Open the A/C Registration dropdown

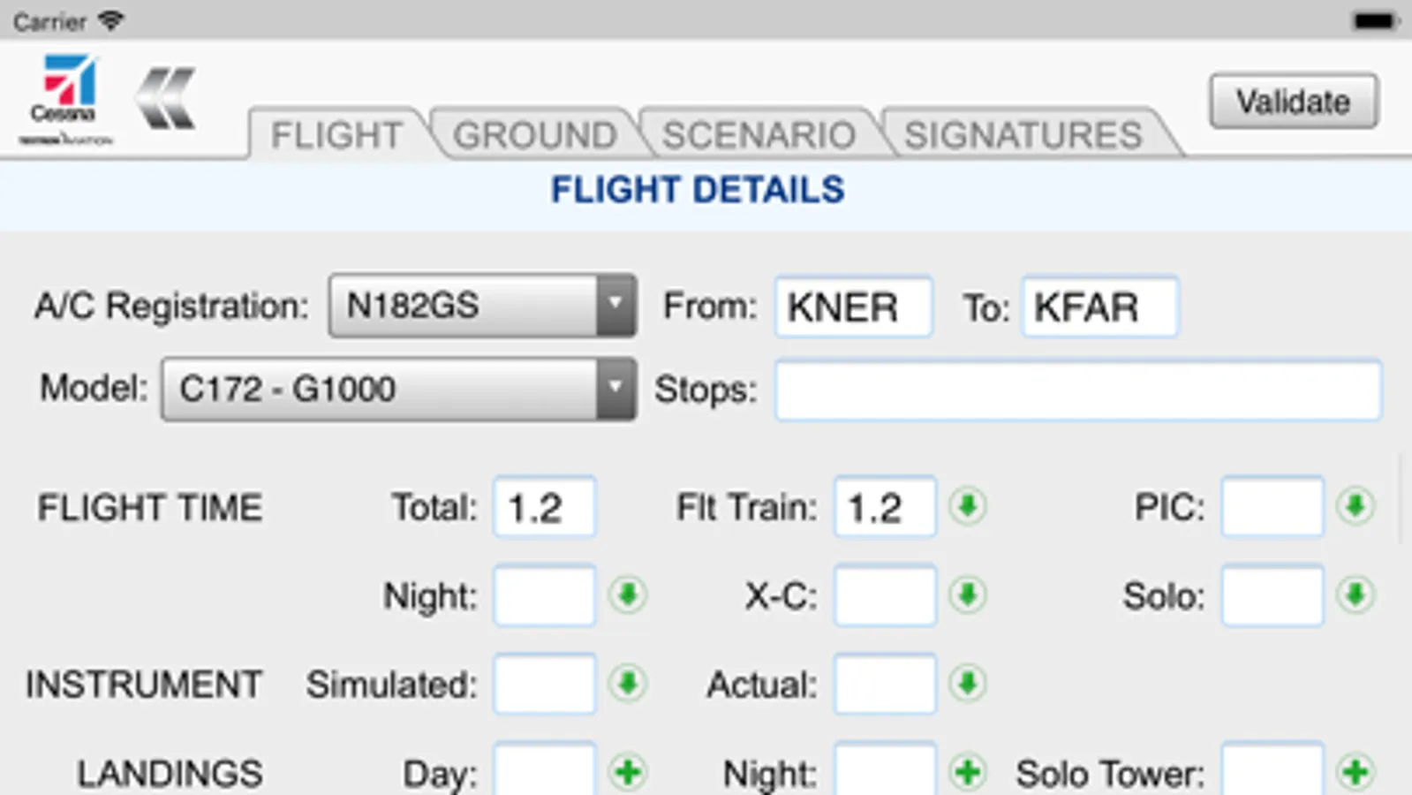[482, 306]
